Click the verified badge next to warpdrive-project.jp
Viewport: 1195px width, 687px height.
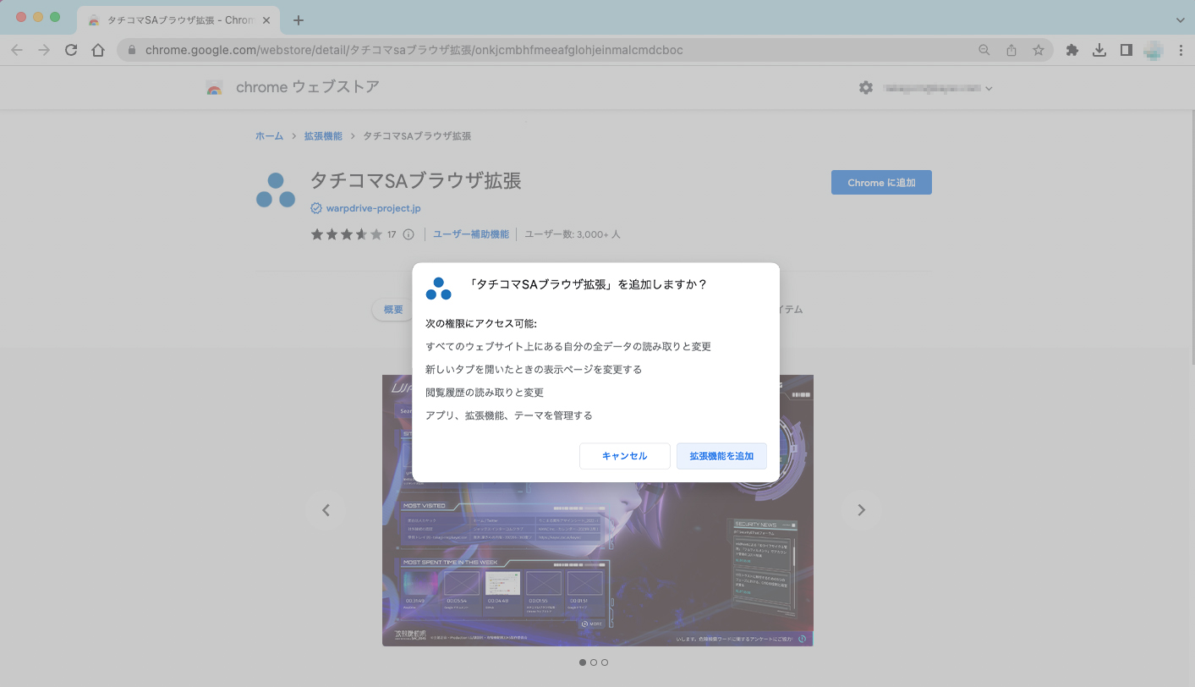316,208
